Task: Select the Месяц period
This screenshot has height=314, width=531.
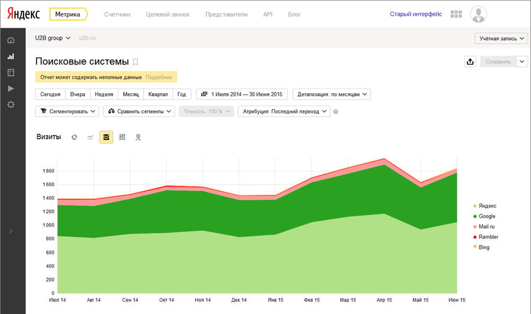Action: (130, 94)
